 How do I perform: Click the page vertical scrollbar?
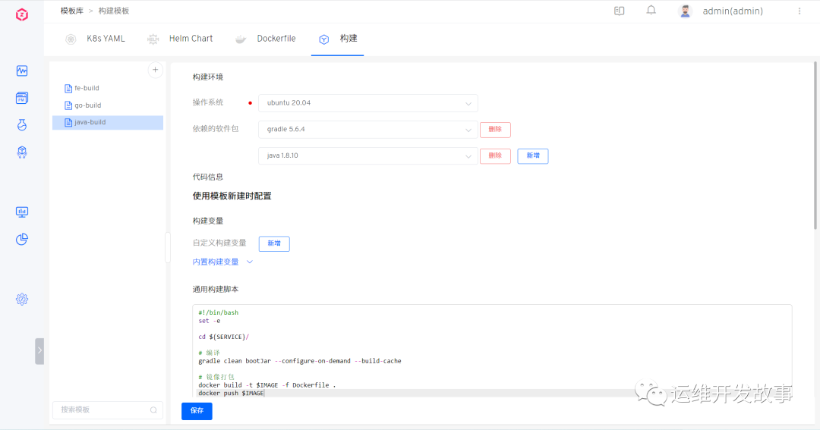(815, 146)
